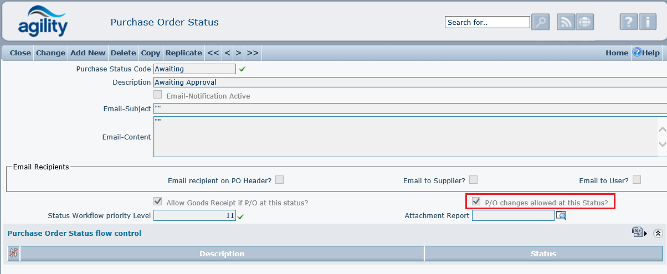Click Change in the toolbar
The width and height of the screenshot is (667, 274).
coord(50,53)
